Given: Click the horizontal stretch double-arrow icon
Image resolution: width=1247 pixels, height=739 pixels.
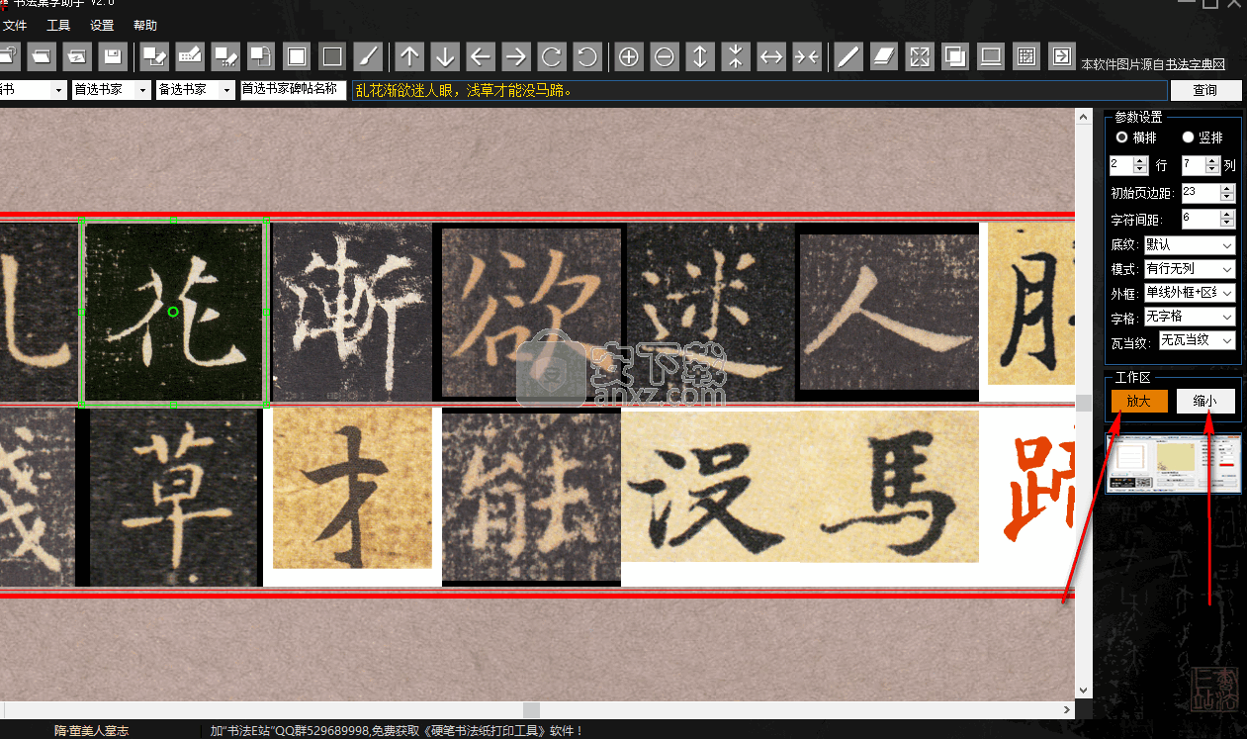Looking at the screenshot, I should click(770, 56).
